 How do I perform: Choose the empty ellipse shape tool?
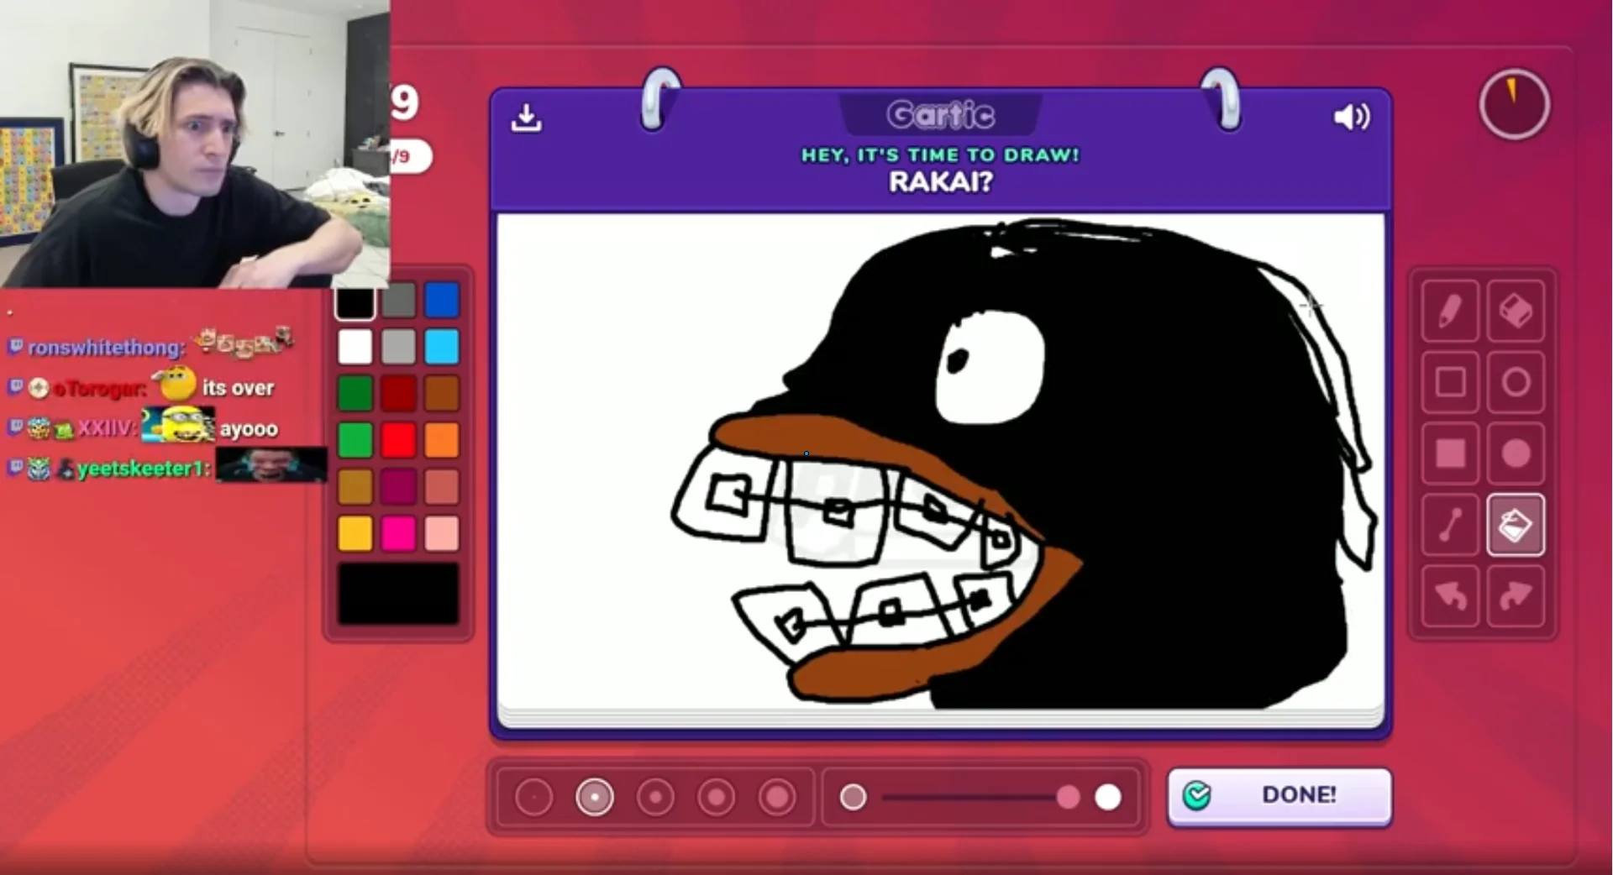click(1516, 383)
